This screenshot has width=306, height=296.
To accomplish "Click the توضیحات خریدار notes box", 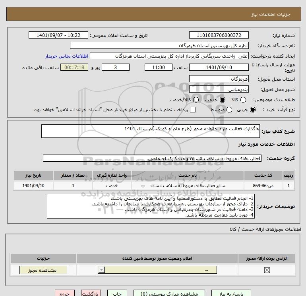I will click(151, 206).
